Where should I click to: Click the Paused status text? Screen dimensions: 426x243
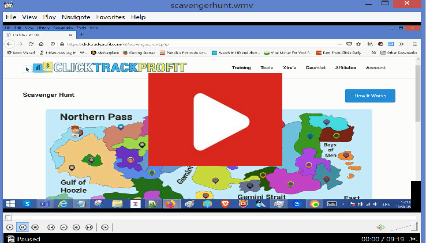click(x=28, y=239)
